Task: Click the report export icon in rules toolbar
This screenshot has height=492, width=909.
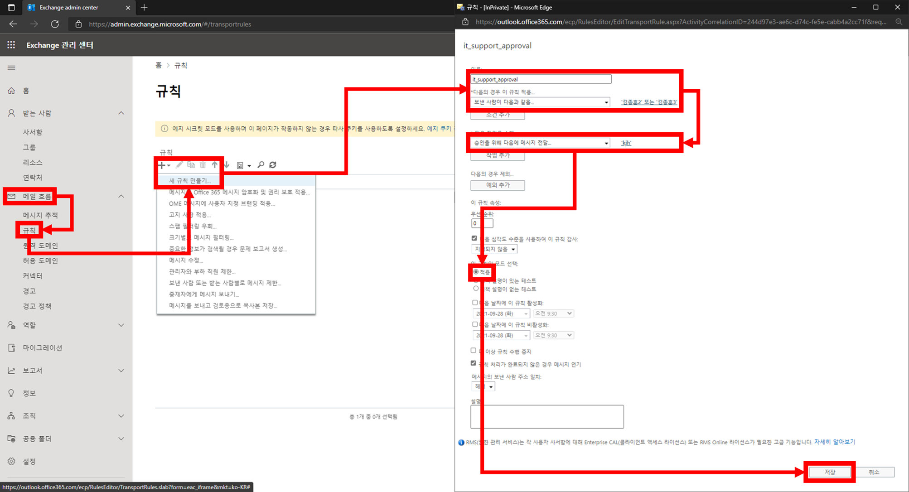Action: pos(240,165)
